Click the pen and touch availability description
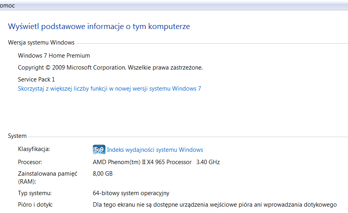This screenshot has height=213, width=348. click(x=215, y=205)
